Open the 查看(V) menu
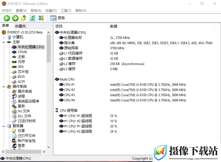 pos(21,11)
